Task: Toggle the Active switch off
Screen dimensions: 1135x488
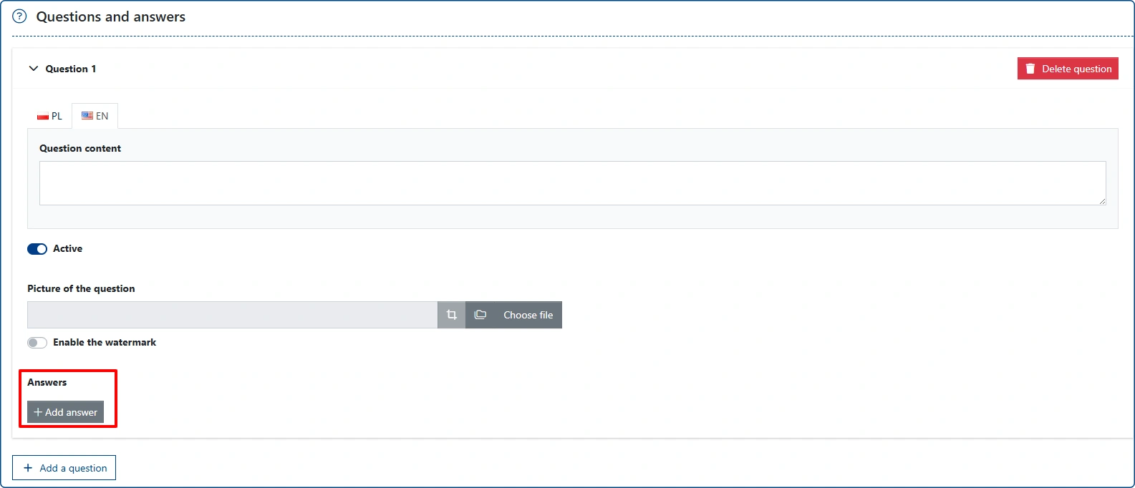Action: tap(37, 249)
